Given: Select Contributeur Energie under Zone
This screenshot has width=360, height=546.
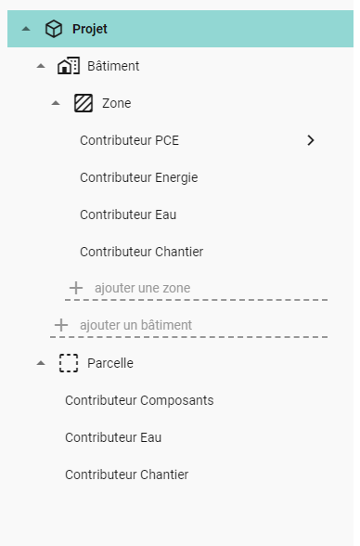Looking at the screenshot, I should click(139, 177).
